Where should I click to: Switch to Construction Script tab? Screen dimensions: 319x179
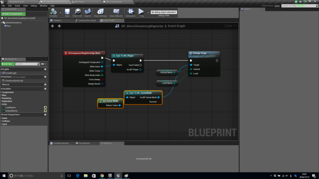click(x=87, y=21)
